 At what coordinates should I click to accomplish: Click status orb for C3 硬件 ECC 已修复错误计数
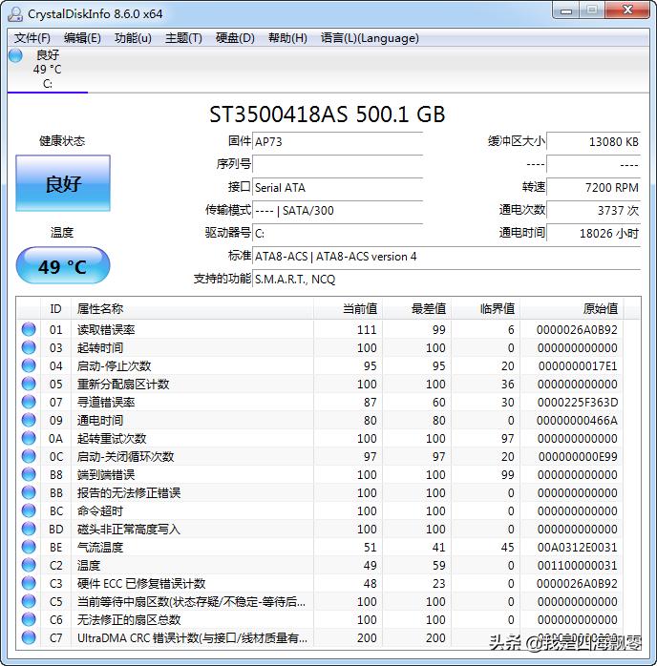point(29,583)
